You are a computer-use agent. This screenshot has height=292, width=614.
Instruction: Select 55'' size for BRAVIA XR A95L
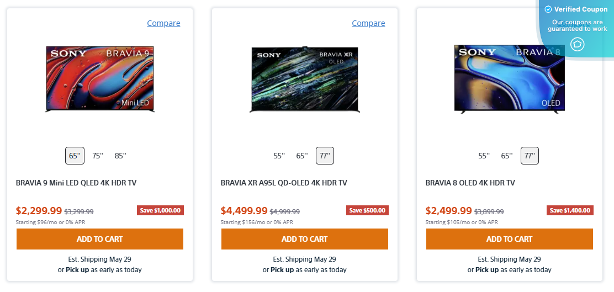(x=279, y=156)
